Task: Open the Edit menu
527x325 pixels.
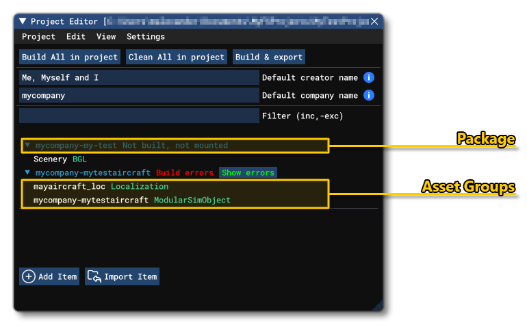Action: click(76, 37)
